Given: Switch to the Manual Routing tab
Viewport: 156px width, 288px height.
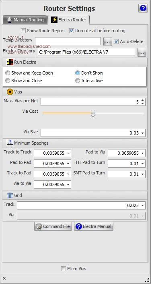Looking at the screenshot, I should point(25,20).
